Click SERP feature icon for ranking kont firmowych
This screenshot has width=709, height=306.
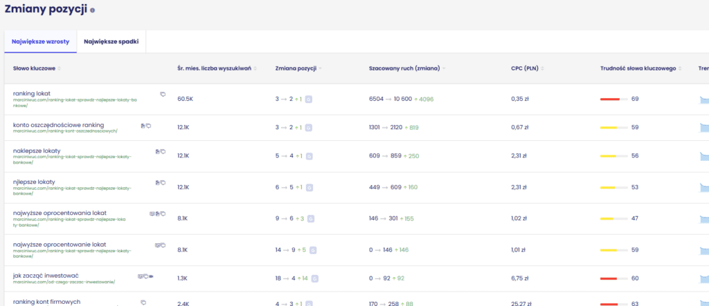click(x=143, y=302)
